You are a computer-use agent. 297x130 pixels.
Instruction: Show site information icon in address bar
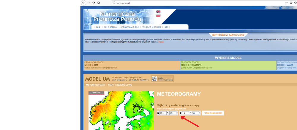(x=114, y=3)
